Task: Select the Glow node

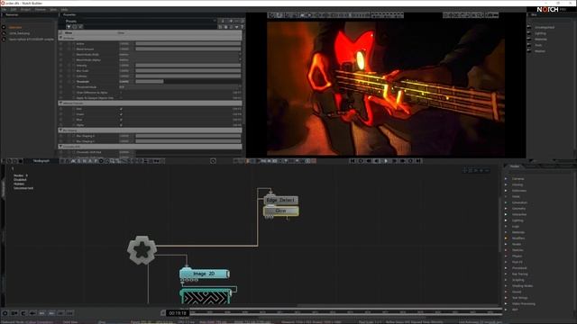Action: tap(280, 211)
